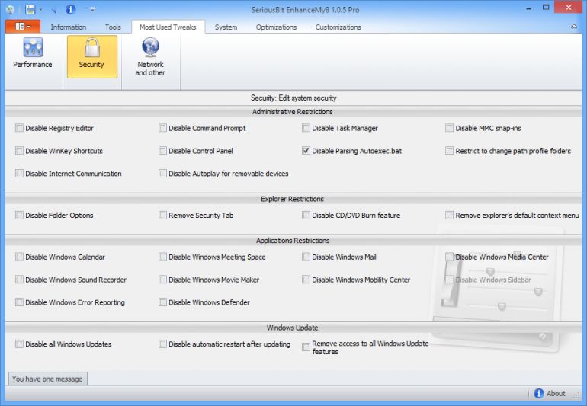The image size is (587, 406).
Task: Check Remove access to all Windows Update features
Action: 306,347
